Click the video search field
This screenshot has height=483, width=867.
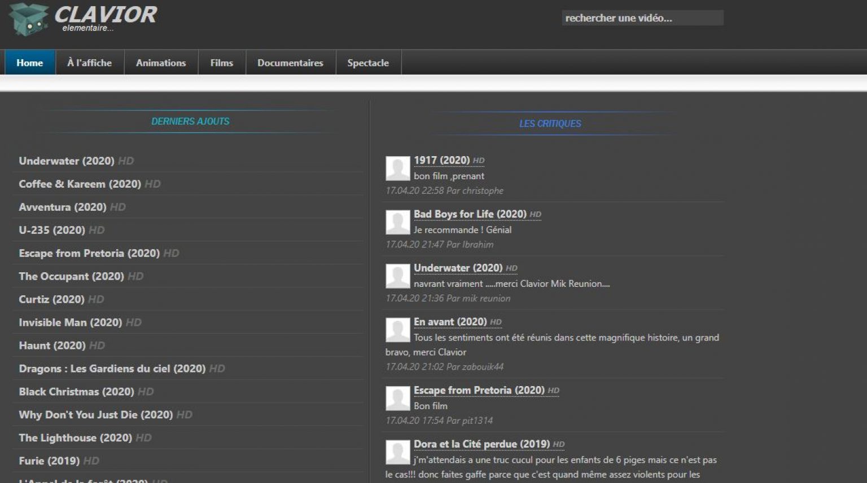coord(642,18)
